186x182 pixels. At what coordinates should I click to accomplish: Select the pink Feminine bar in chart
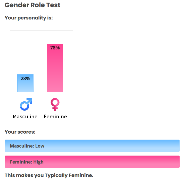[x=55, y=68]
